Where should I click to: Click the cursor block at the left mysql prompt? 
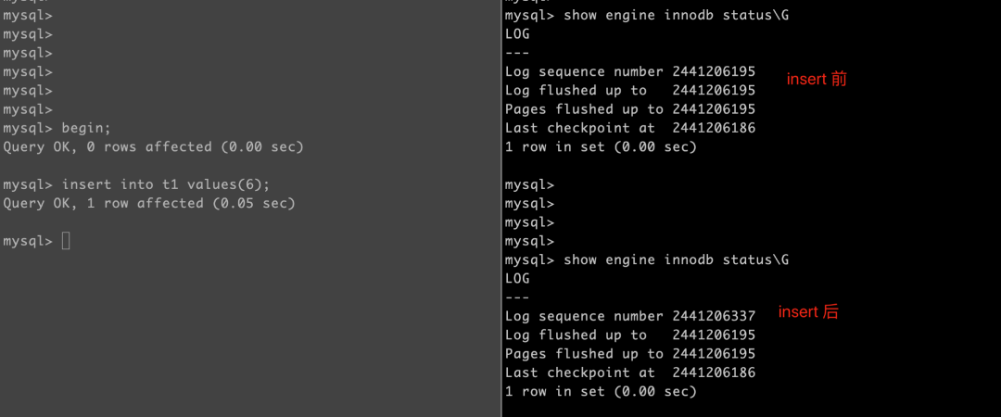(66, 241)
